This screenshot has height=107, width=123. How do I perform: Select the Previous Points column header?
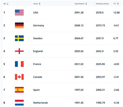102,4
